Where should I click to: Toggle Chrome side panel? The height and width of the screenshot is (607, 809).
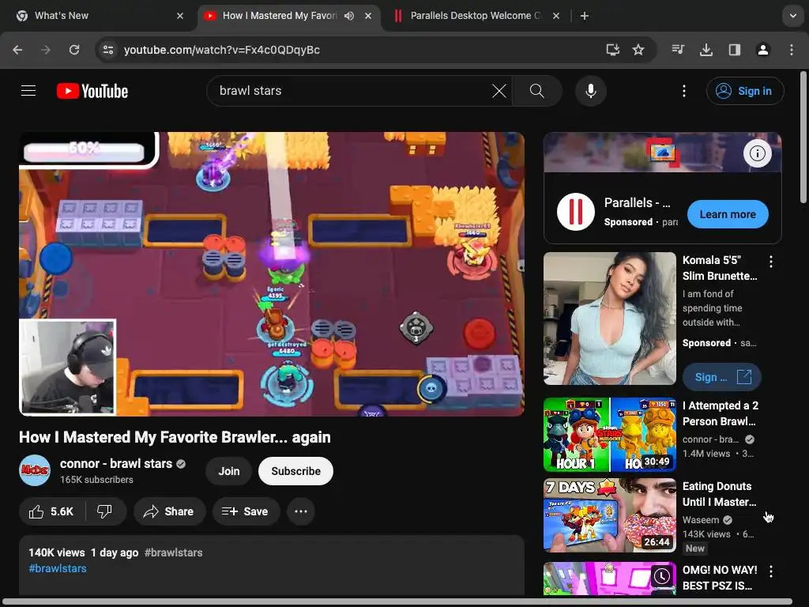click(x=735, y=50)
